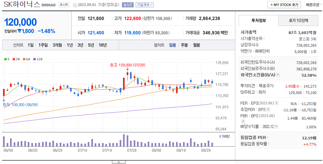Click the MY STOCK 추가 button
Image resolution: width=323 pixels, height=164 pixels.
pos(284,5)
